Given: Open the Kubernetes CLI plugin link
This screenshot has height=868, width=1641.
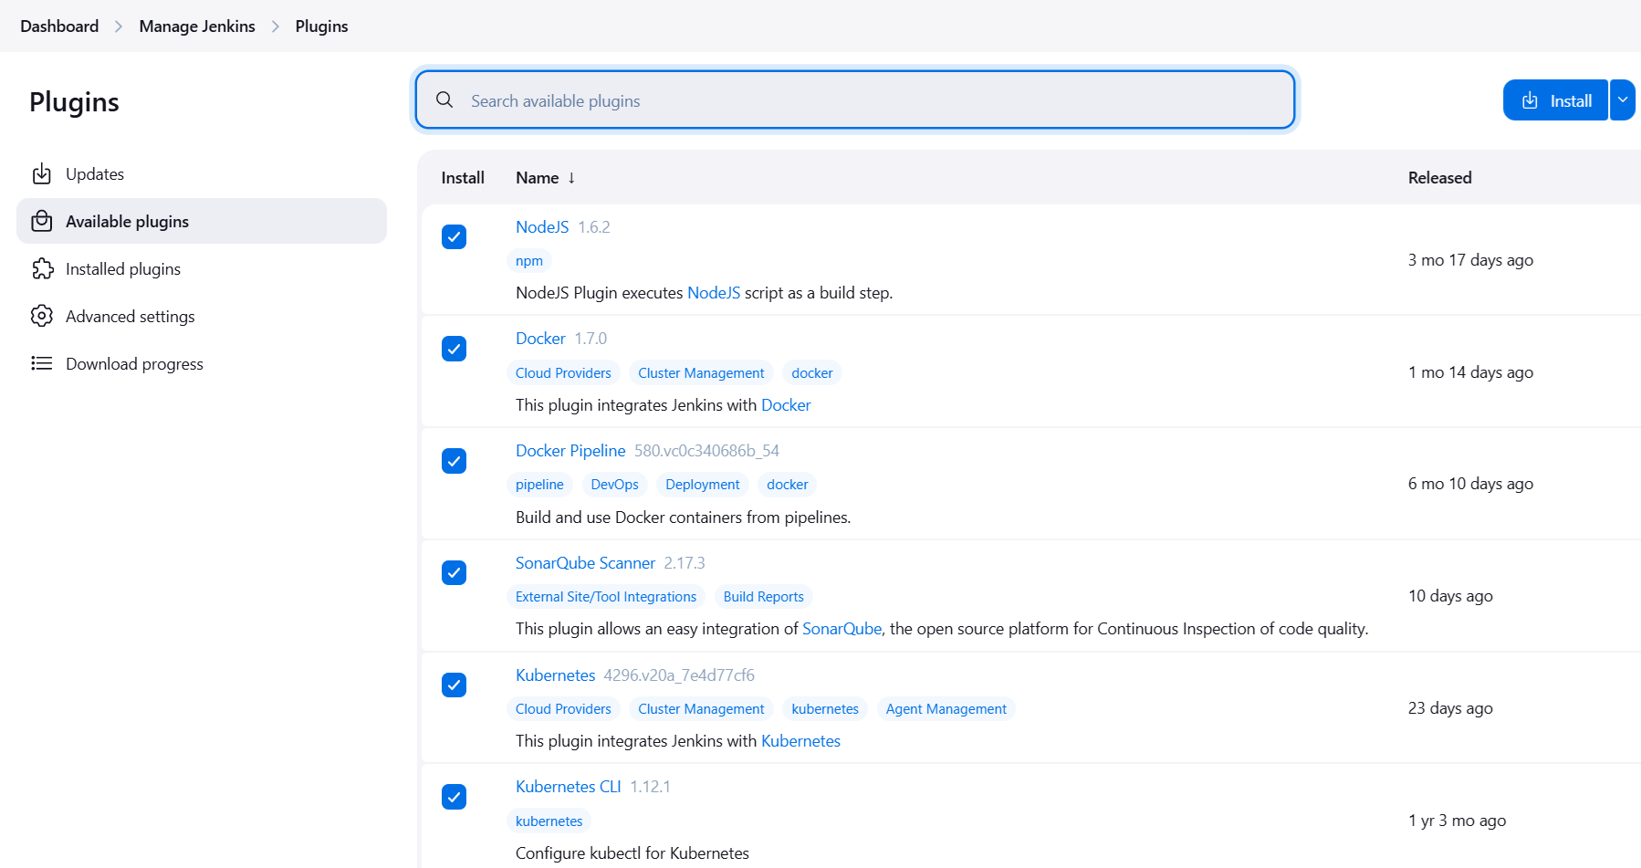Looking at the screenshot, I should tap(568, 787).
